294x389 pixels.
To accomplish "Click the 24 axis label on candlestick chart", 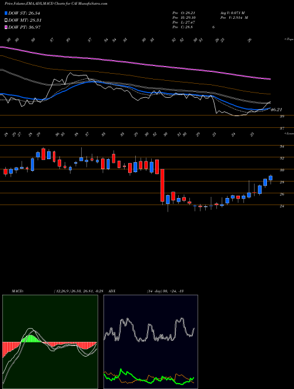I will [282, 206].
